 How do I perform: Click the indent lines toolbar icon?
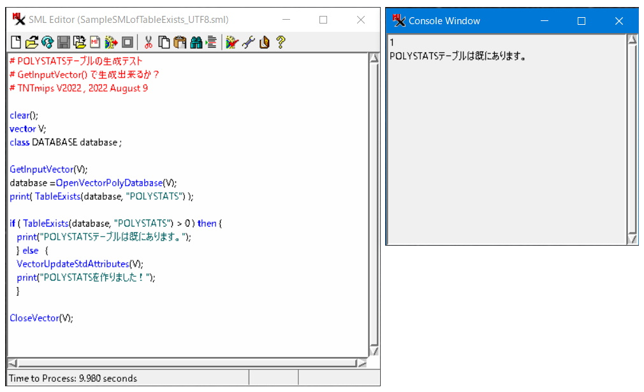pos(211,43)
